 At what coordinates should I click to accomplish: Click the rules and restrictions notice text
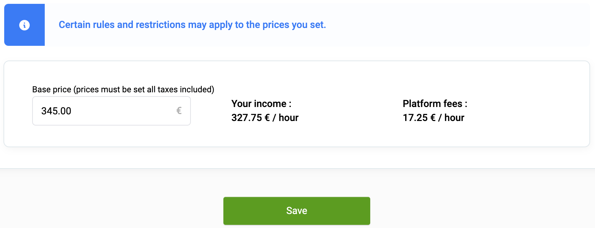point(192,25)
